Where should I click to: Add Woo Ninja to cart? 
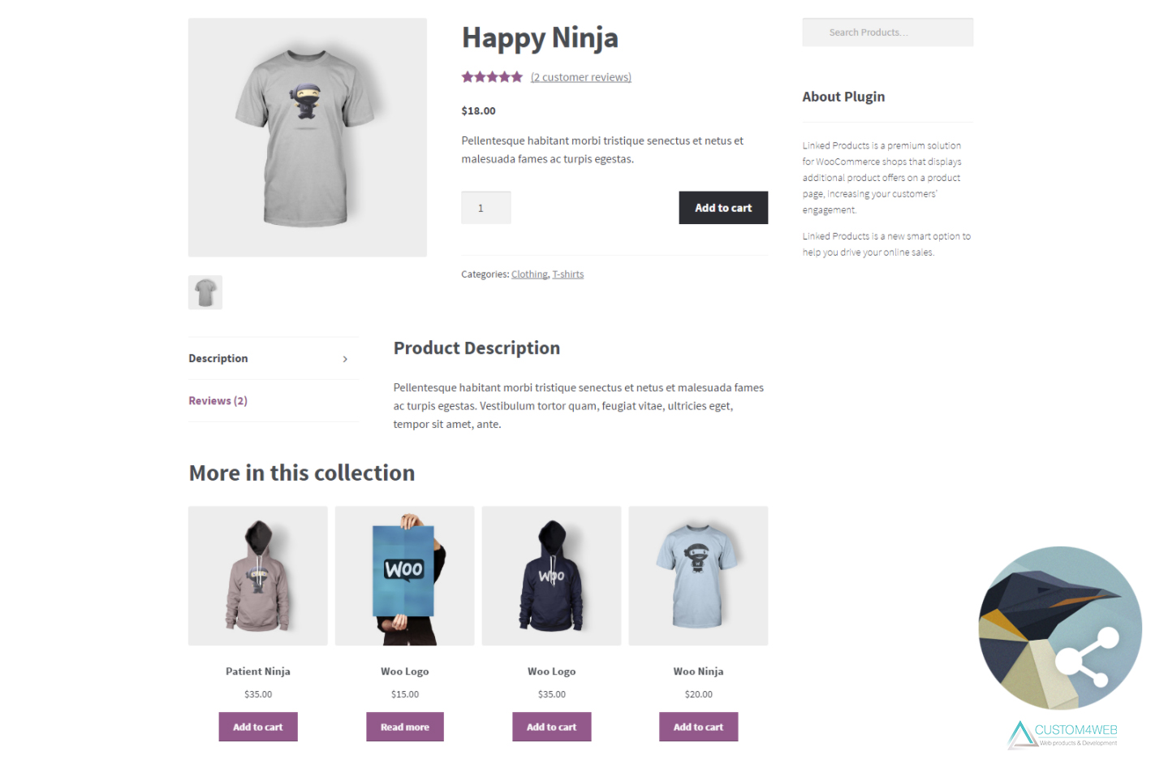698,727
